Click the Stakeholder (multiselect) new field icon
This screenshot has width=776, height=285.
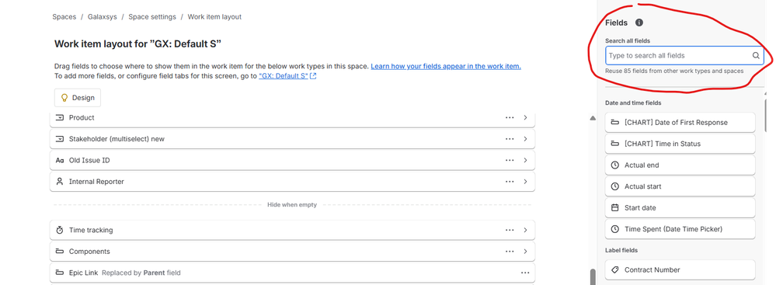60,139
